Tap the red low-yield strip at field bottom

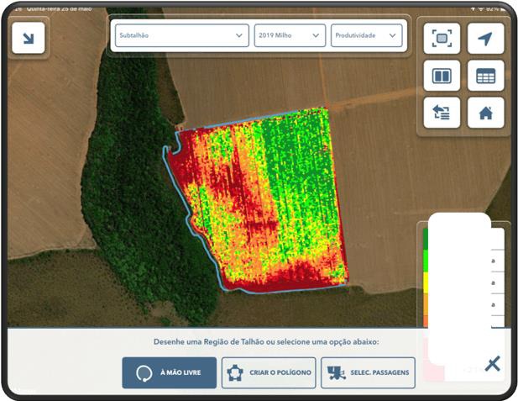point(285,276)
